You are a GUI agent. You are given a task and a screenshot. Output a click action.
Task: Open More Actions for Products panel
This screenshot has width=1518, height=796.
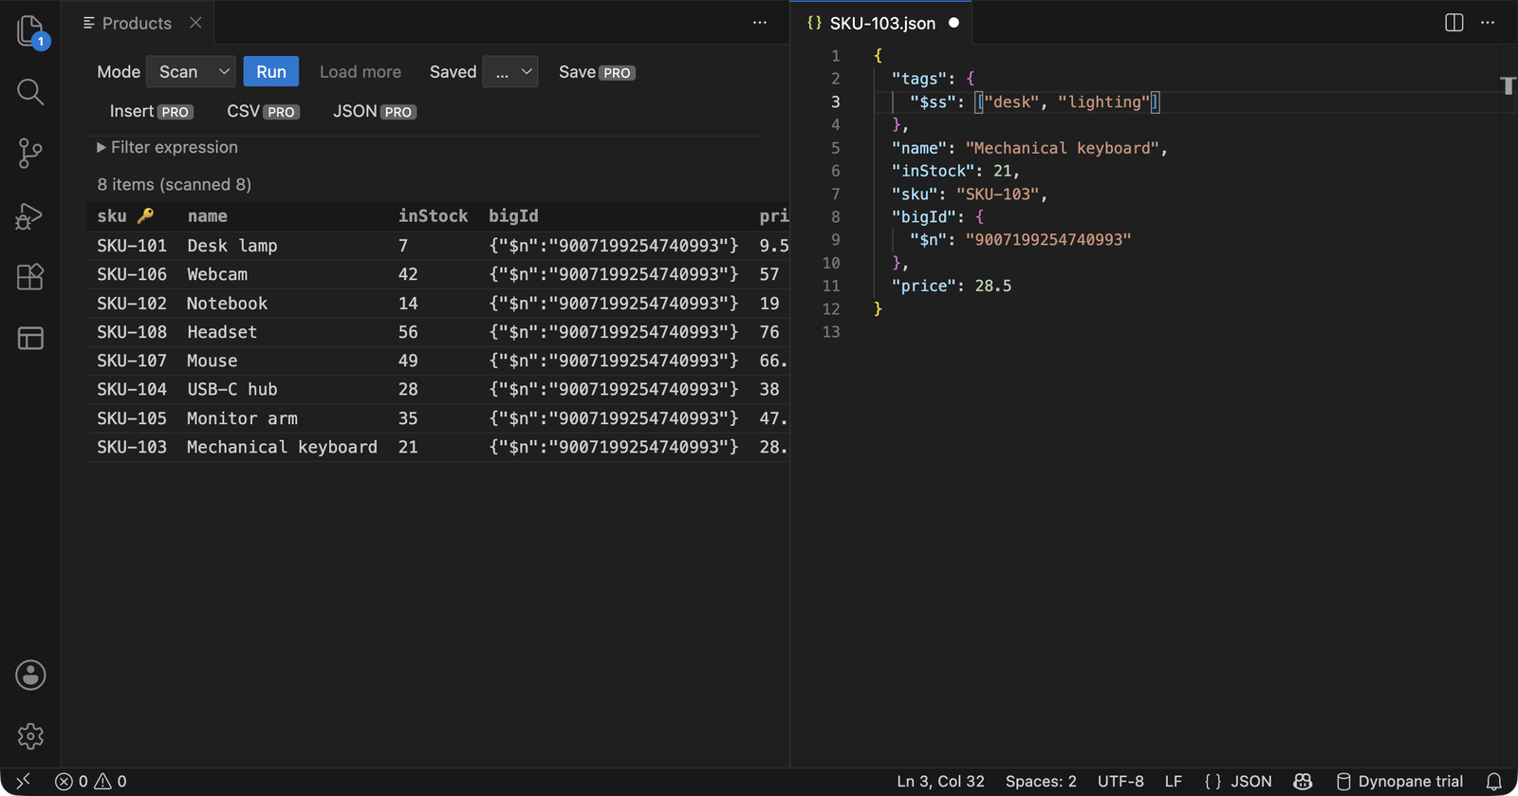click(x=760, y=23)
